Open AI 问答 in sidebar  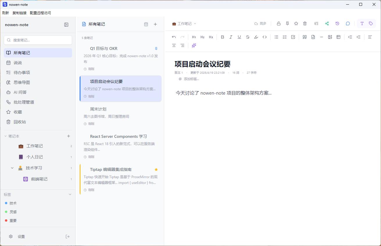[38, 92]
